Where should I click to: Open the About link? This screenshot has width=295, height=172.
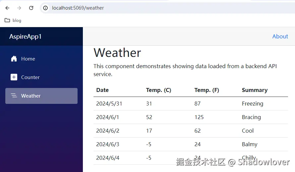coord(280,36)
